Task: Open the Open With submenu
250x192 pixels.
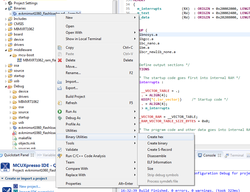Action: coord(97,33)
